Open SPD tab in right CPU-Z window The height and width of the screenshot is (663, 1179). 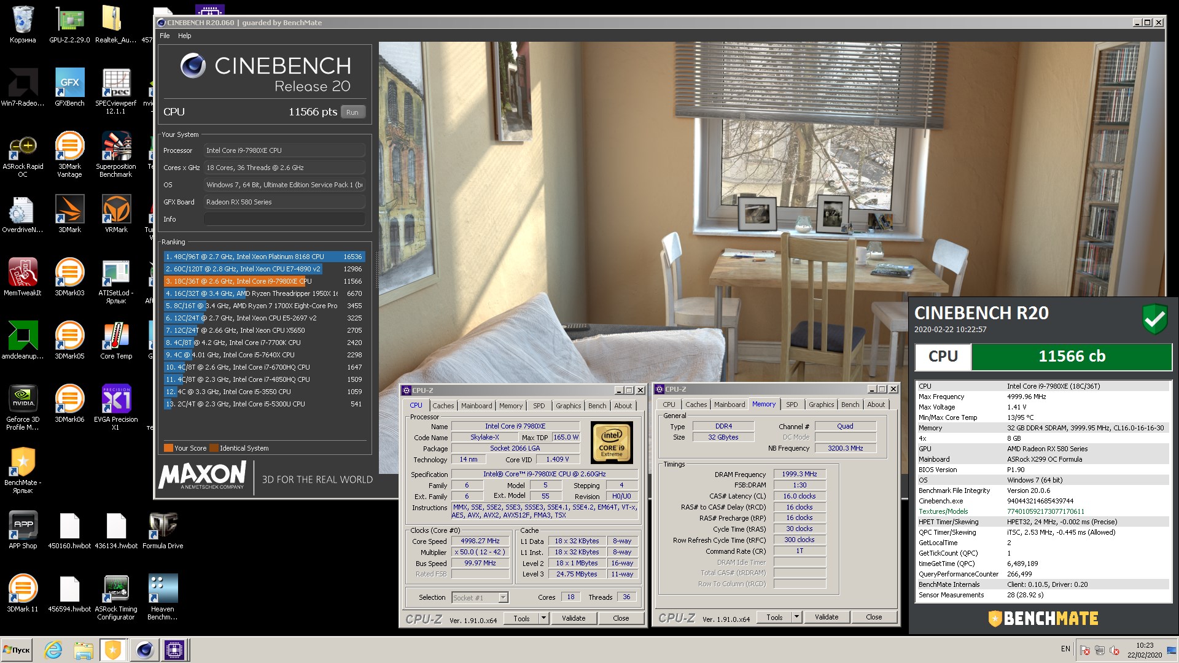tap(792, 405)
